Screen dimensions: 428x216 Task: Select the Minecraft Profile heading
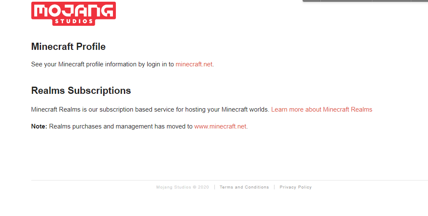pos(68,46)
